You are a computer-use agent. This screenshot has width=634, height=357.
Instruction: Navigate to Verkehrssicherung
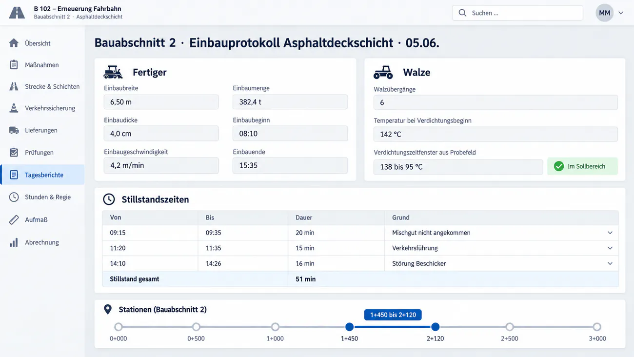click(42, 108)
